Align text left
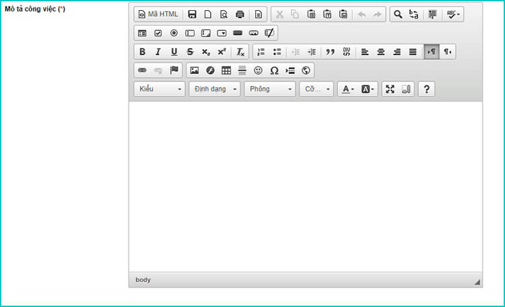Viewport: 505px width, 307px height. tap(365, 52)
